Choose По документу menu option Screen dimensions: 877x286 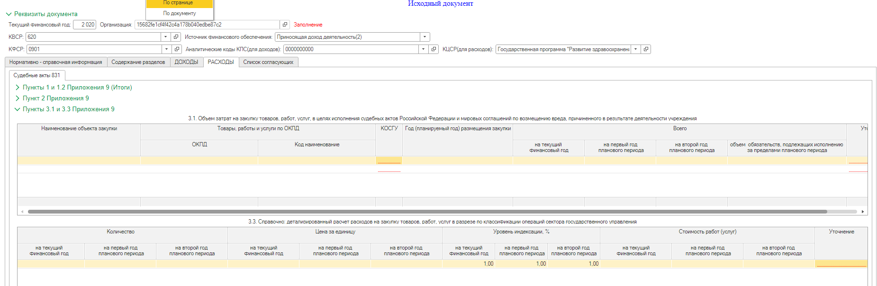tap(179, 13)
